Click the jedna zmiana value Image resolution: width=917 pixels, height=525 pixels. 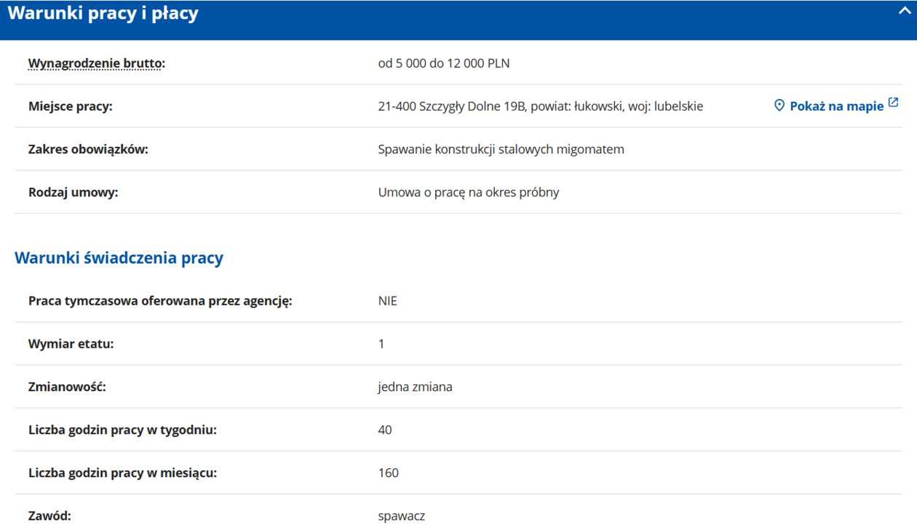415,387
